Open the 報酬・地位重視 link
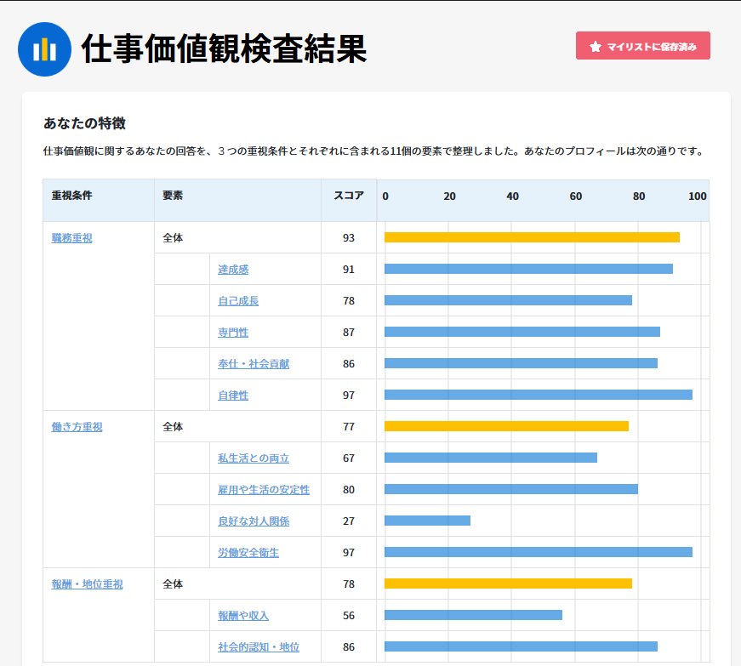This screenshot has height=666, width=741. click(87, 583)
